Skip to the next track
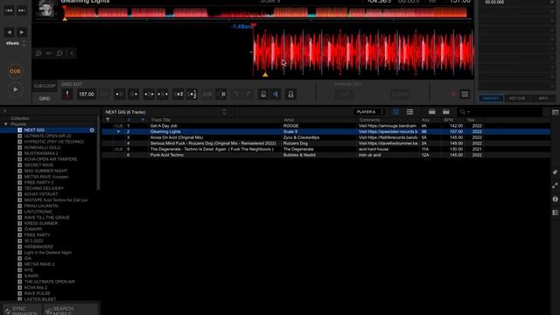 [x=22, y=10]
